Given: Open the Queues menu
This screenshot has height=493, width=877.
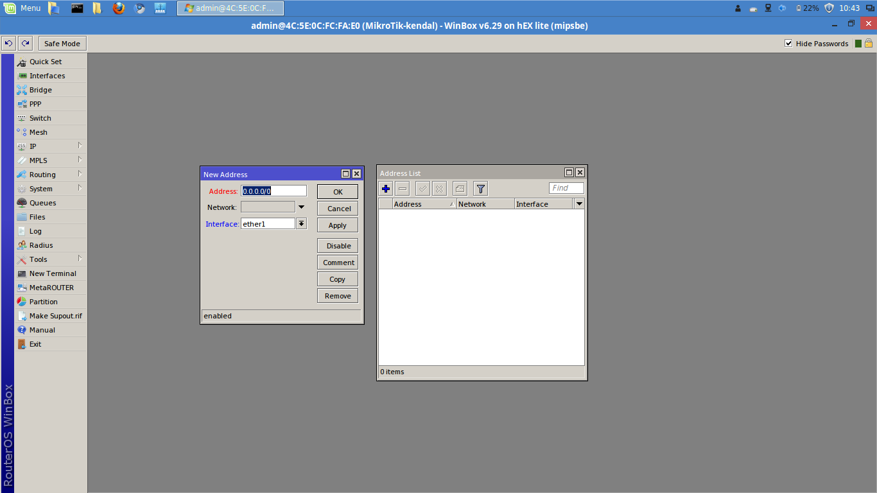Looking at the screenshot, I should tap(51, 203).
